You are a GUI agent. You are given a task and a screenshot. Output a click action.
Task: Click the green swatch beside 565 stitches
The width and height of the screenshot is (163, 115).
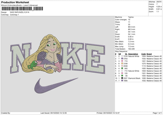(122, 68)
